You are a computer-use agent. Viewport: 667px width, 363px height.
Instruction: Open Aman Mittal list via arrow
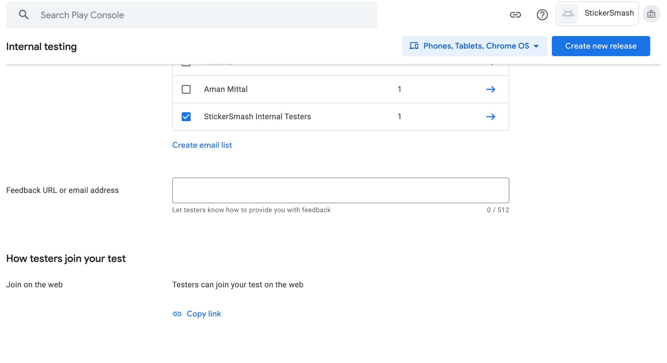(491, 89)
